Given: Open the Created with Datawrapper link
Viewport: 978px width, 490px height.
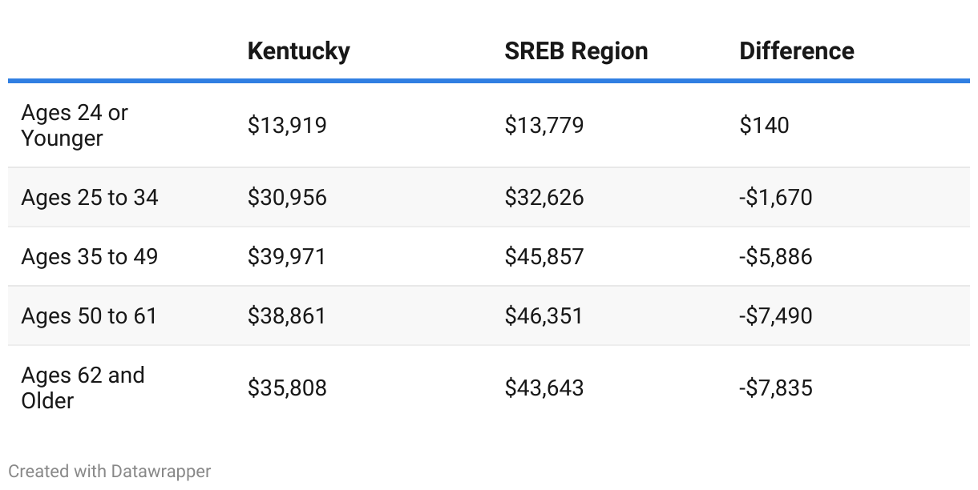Looking at the screenshot, I should (110, 471).
